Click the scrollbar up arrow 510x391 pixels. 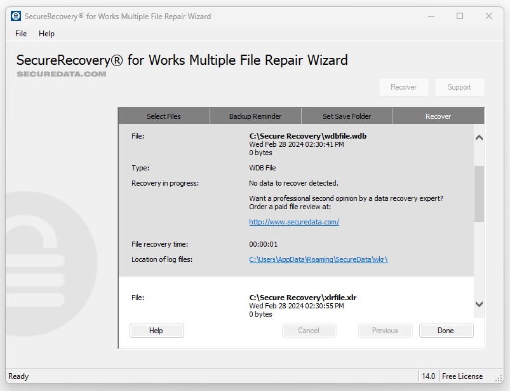479,137
